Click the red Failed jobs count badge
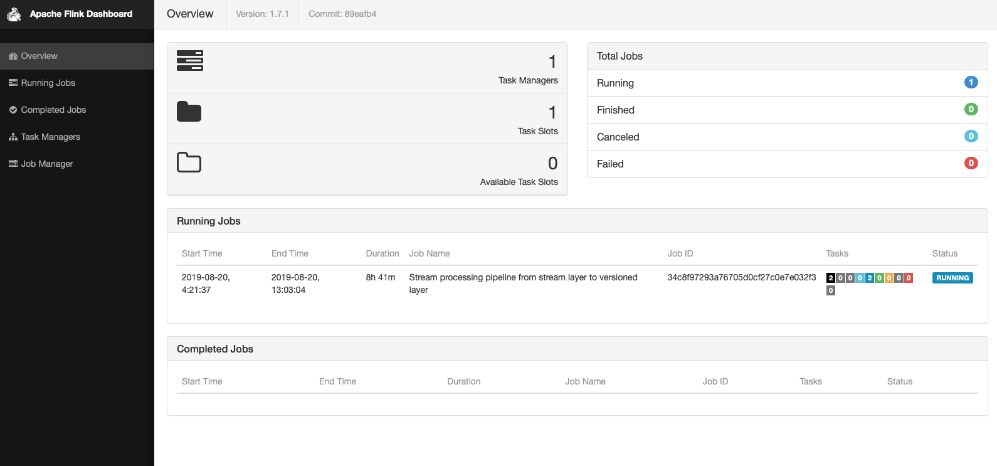The height and width of the screenshot is (466, 997). coord(971,163)
